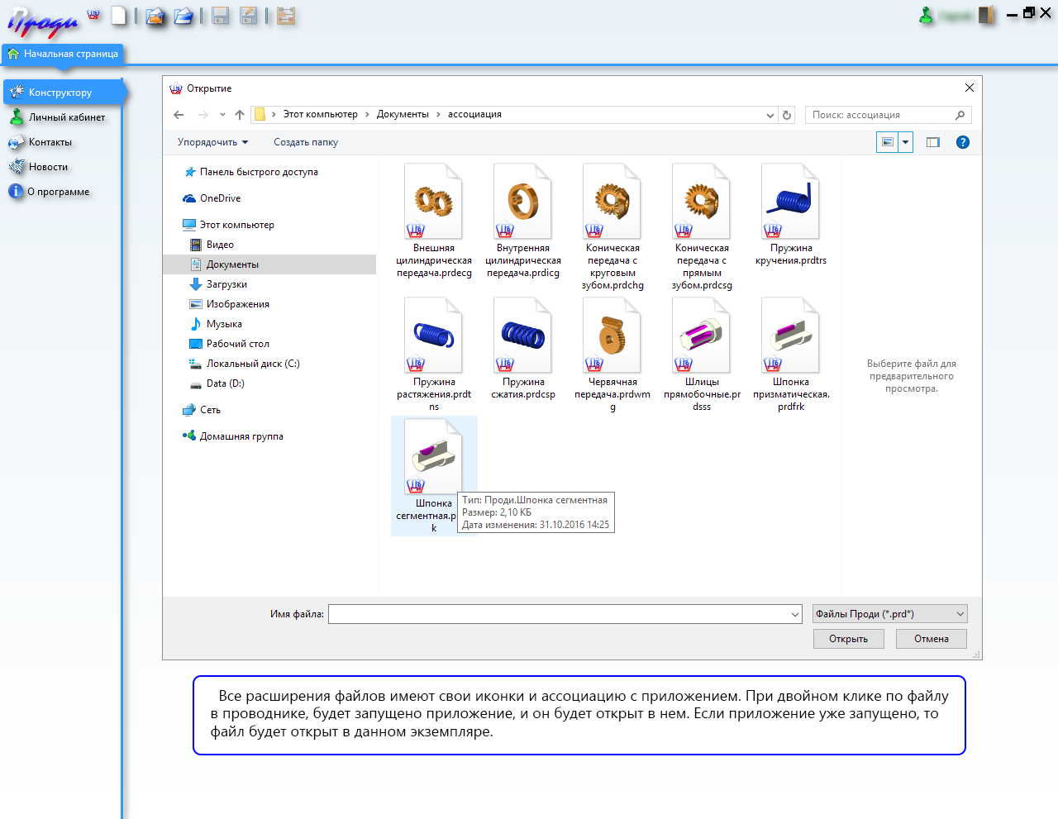Switch to the Начальная страница tab

(x=64, y=54)
